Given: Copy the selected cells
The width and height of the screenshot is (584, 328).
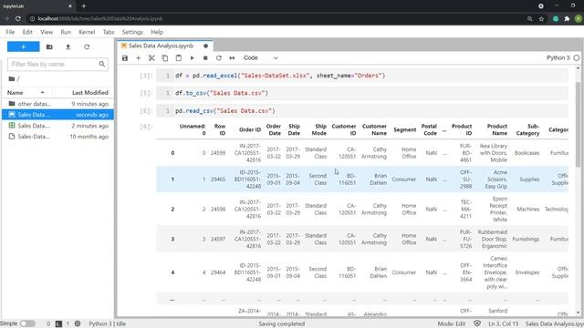Looking at the screenshot, I should click(165, 58).
